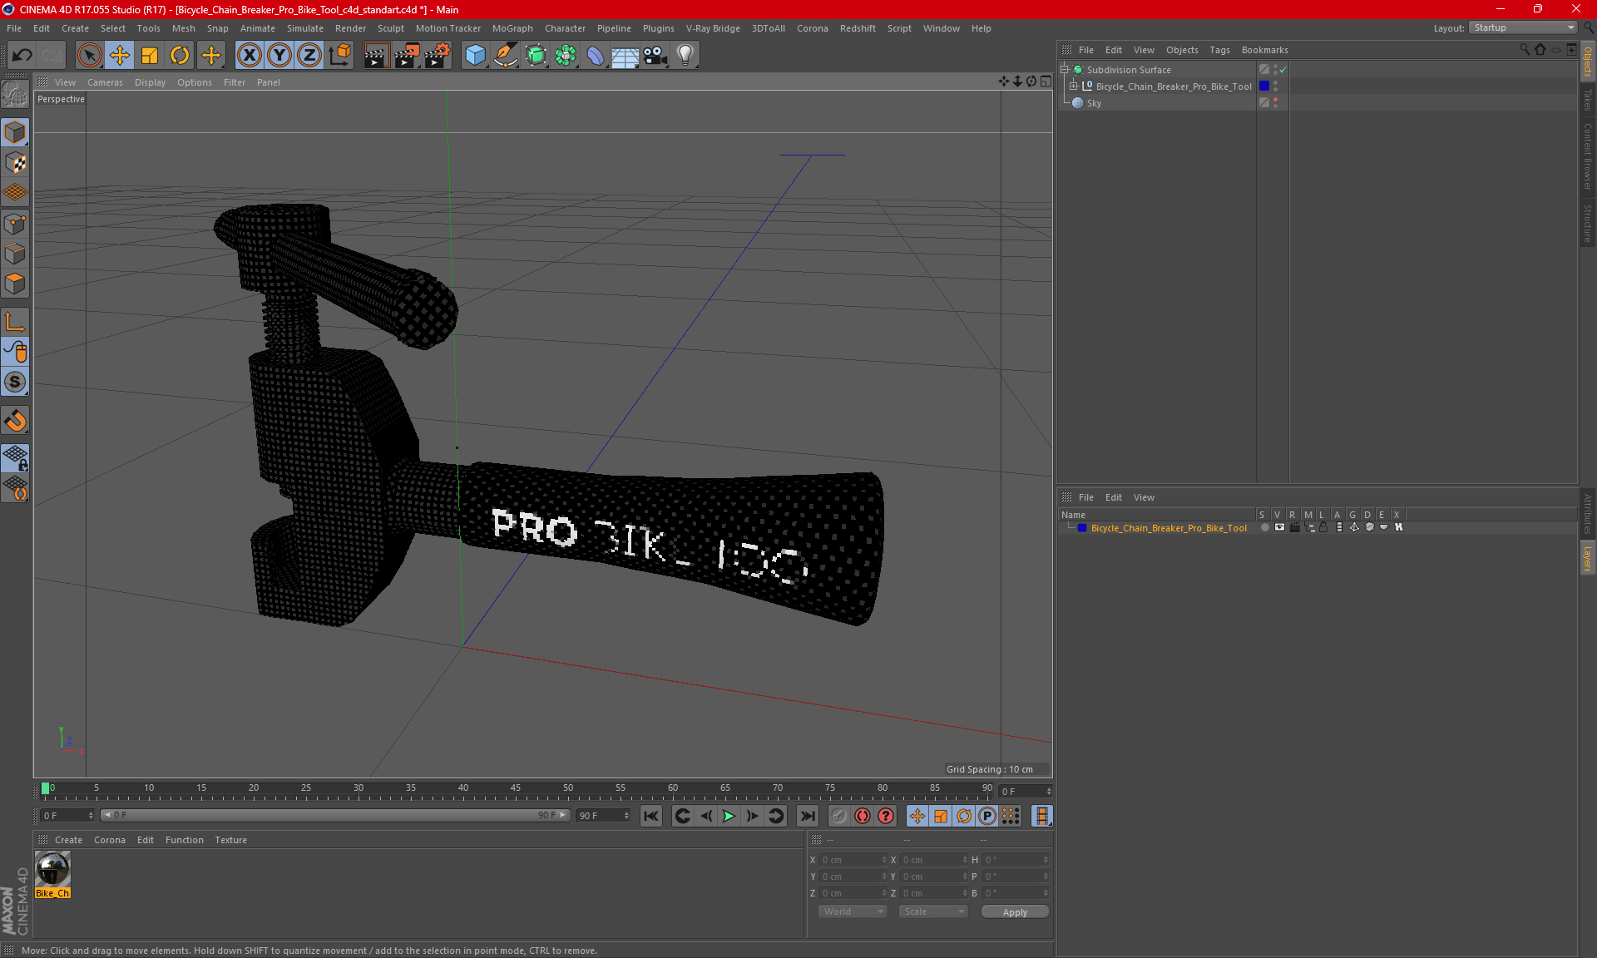Toggle layer Lock icon
Image resolution: width=1597 pixels, height=958 pixels.
1323,527
